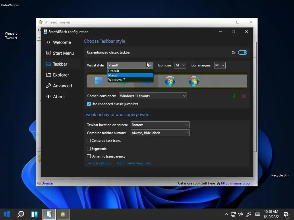Click the Donate! link in Winaero Tweaker
The height and width of the screenshot is (220, 294).
coord(47,183)
